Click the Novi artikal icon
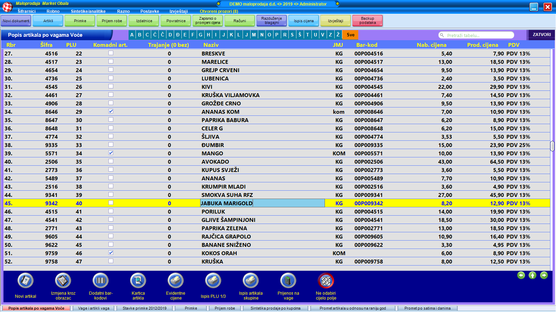Image resolution: width=556 pixels, height=312 pixels. 25,280
